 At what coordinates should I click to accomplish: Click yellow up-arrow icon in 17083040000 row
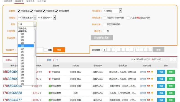point(152,86)
